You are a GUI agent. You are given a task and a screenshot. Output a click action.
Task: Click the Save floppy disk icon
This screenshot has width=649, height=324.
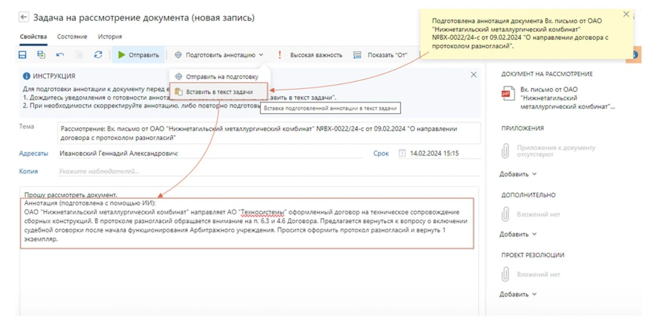(23, 55)
